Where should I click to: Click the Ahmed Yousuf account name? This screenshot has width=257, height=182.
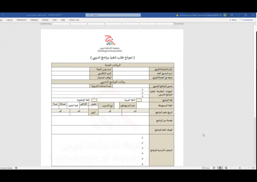pyautogui.click(x=200, y=15)
